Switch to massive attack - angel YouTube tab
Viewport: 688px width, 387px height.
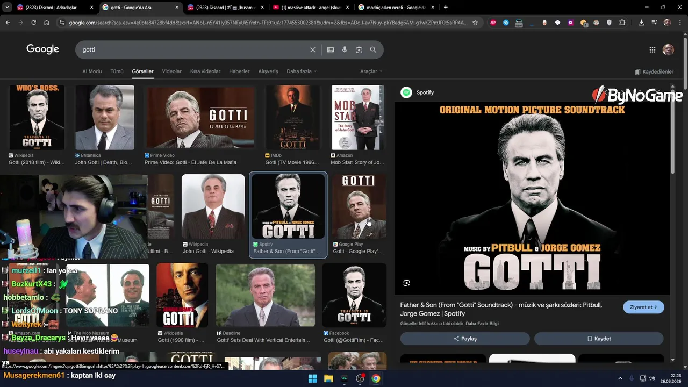click(x=310, y=8)
